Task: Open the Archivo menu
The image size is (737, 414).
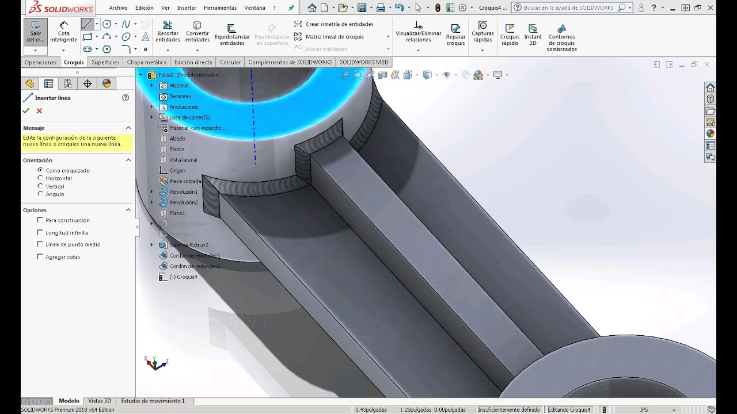Action: tap(118, 7)
